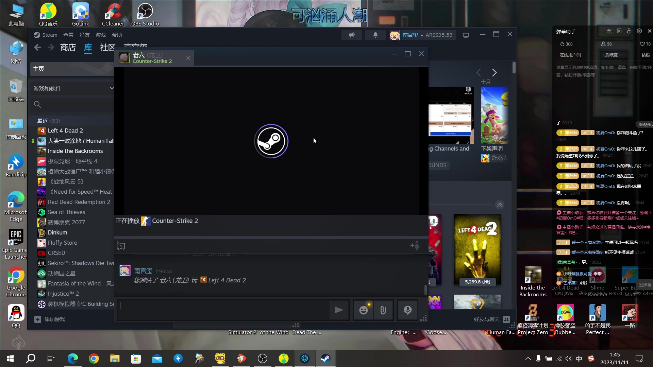Image resolution: width=653 pixels, height=367 pixels.
Task: Open the Windows notification center
Action: pyautogui.click(x=639, y=359)
